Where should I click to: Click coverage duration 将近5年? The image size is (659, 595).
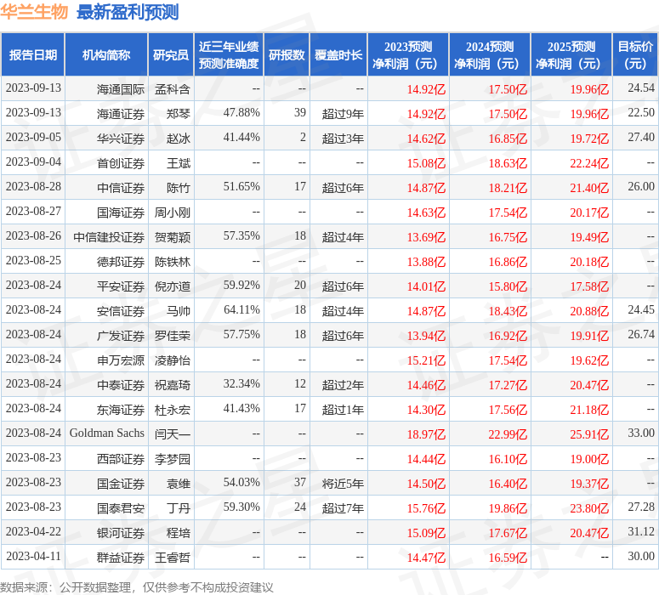343,484
